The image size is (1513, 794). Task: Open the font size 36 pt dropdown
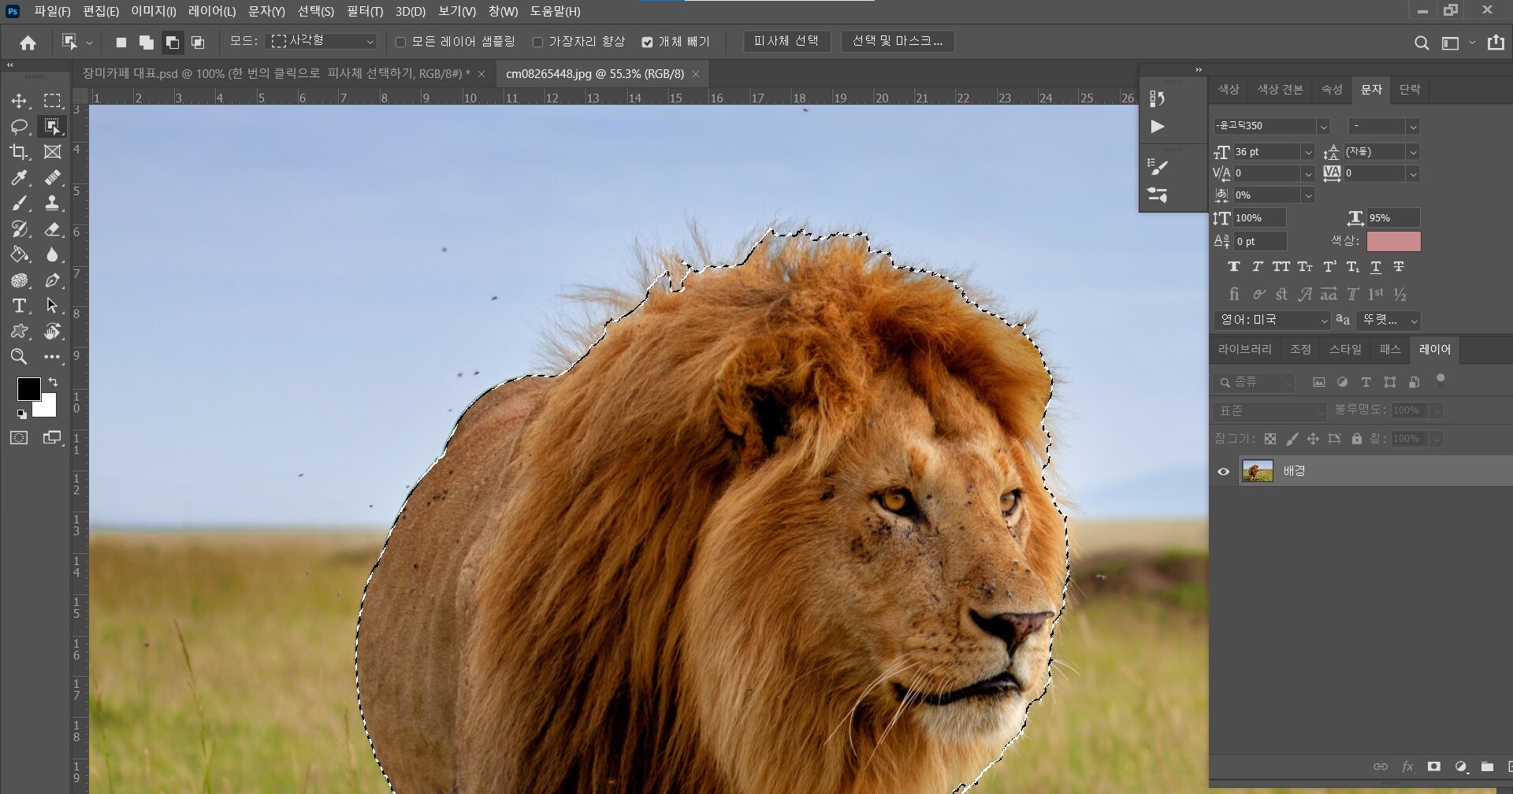pos(1308,152)
